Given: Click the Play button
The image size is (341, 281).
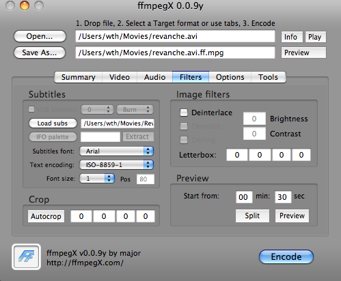Looking at the screenshot, I should tap(316, 37).
